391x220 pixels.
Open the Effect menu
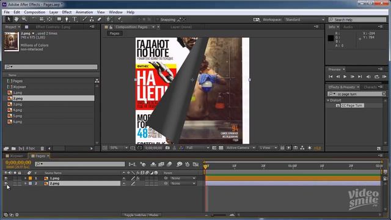pos(67,12)
